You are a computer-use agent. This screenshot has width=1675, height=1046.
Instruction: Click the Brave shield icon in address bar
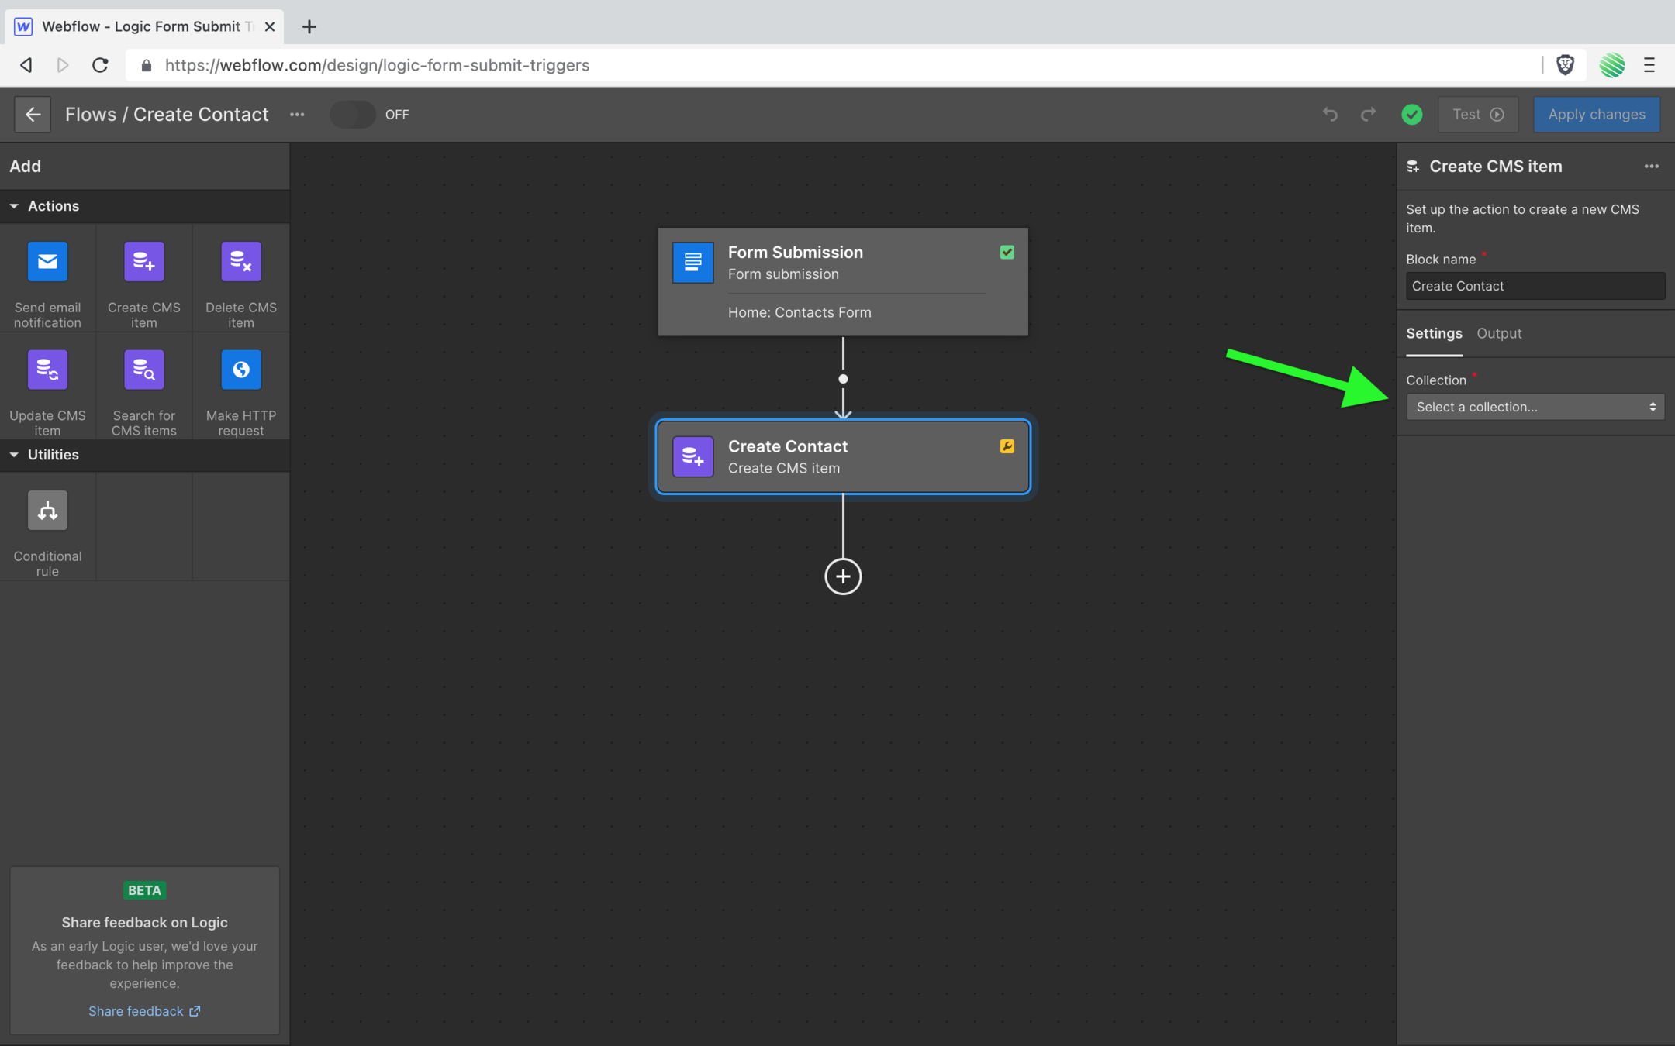(x=1566, y=65)
